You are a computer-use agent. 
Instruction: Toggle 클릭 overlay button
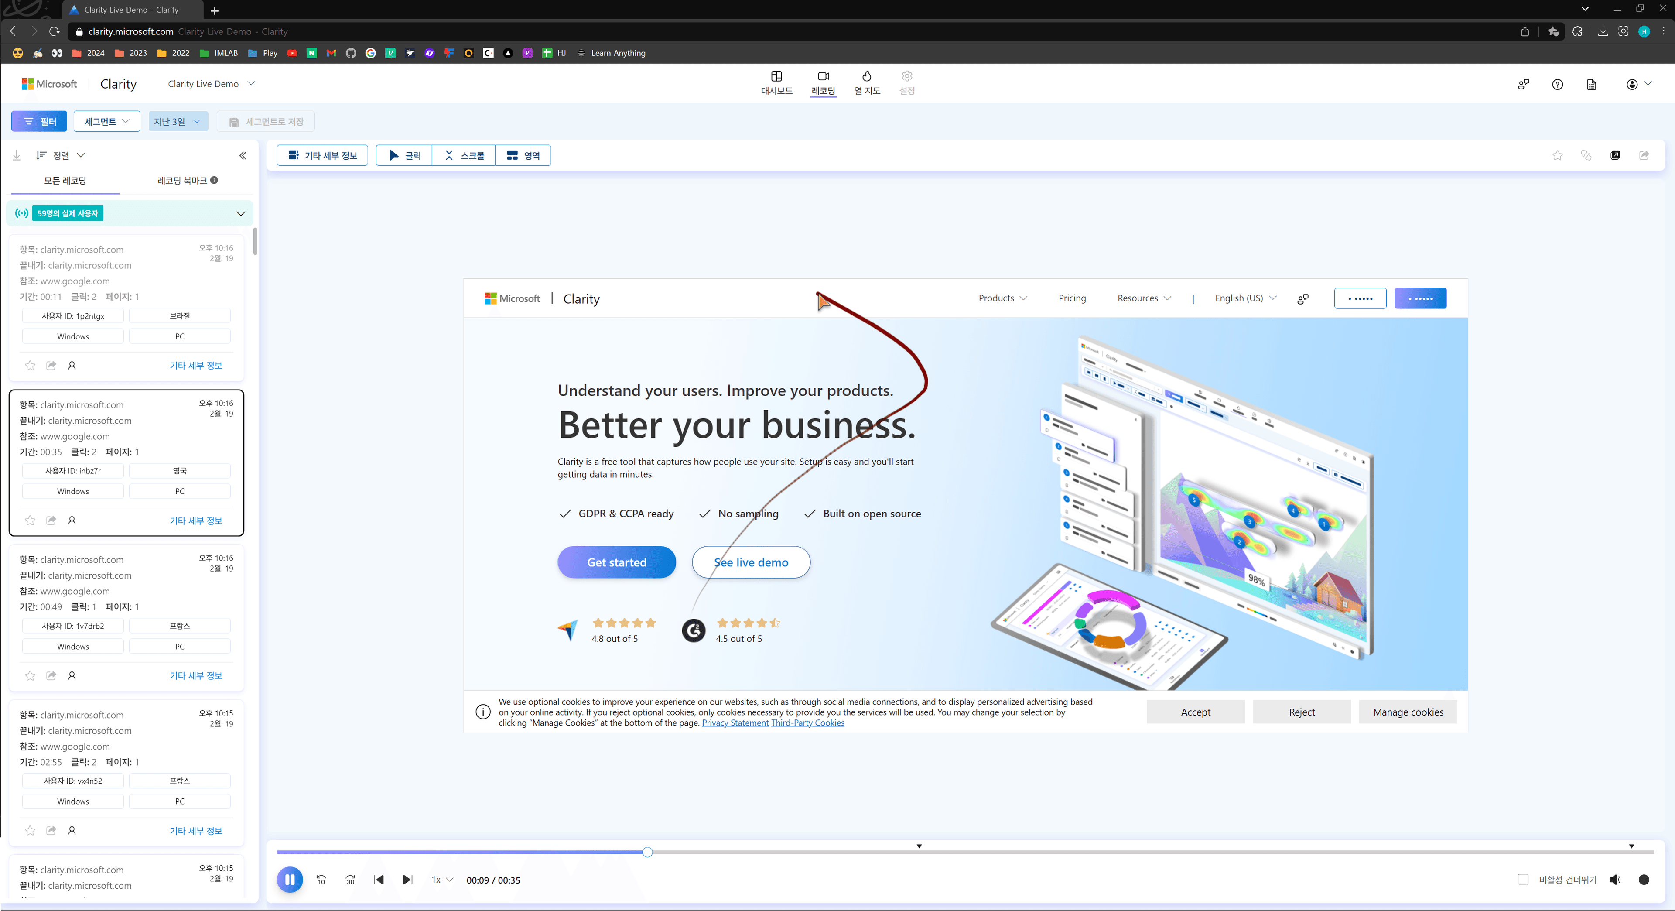click(x=404, y=155)
